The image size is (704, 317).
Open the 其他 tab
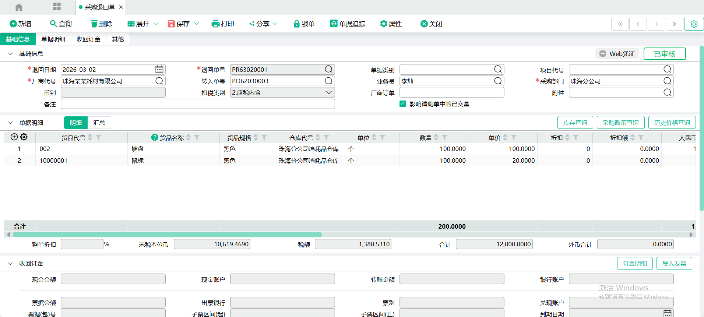(x=118, y=39)
